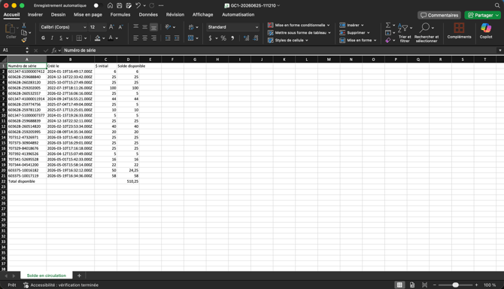Add a new sheet with the plus button
The width and height of the screenshot is (504, 289).
pyautogui.click(x=79, y=275)
